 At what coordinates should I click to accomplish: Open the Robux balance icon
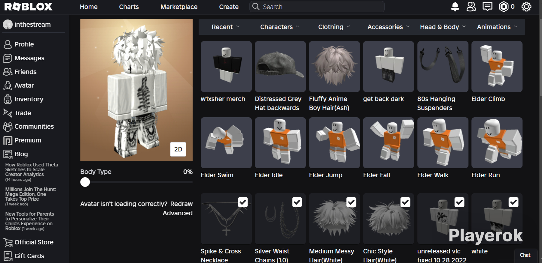[x=504, y=7]
